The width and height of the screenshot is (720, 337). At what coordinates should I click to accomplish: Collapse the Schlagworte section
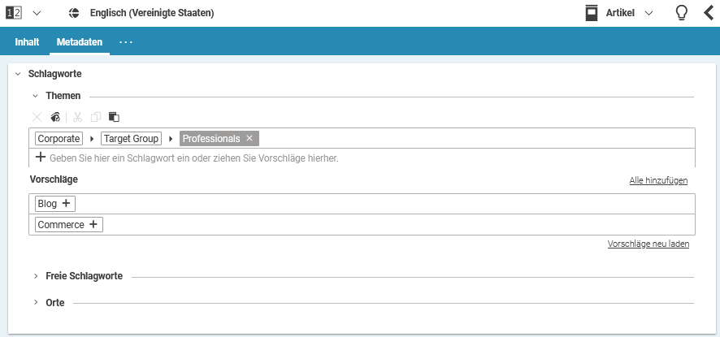(x=18, y=74)
